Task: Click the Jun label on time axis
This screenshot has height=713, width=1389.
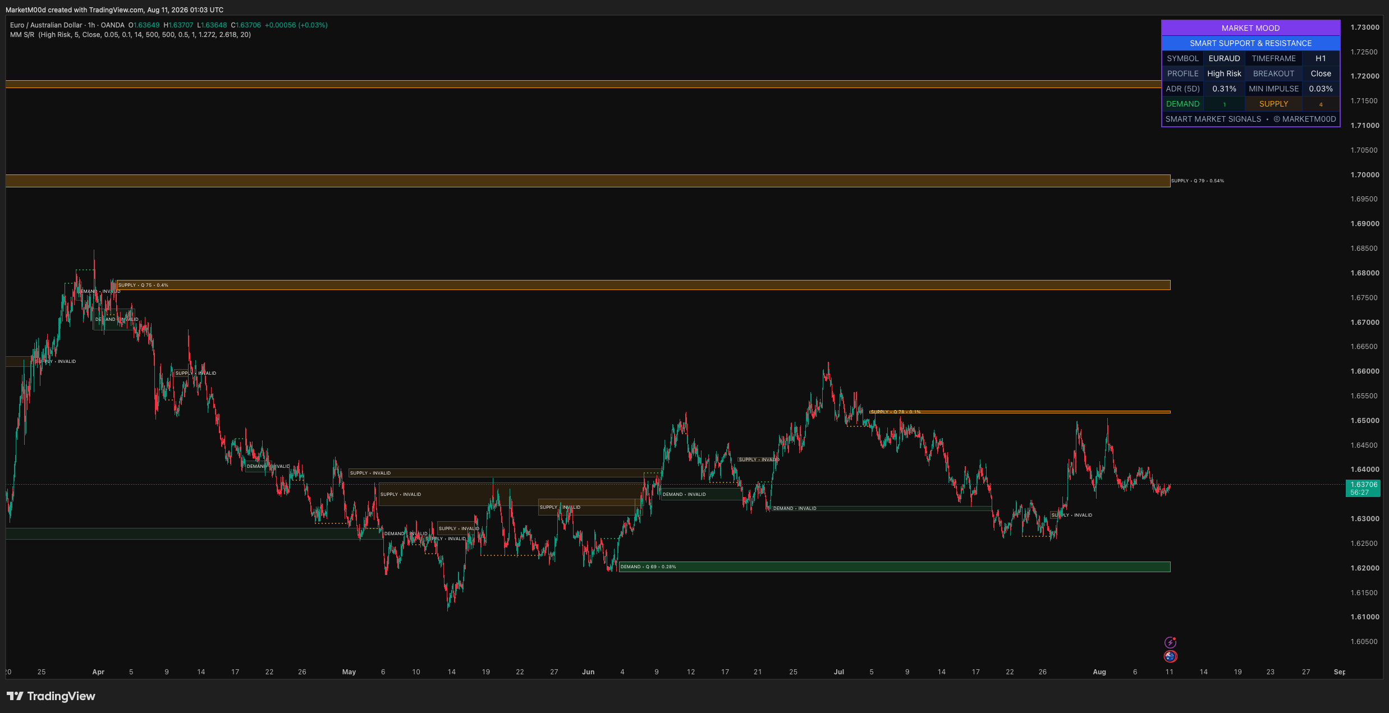Action: [588, 672]
